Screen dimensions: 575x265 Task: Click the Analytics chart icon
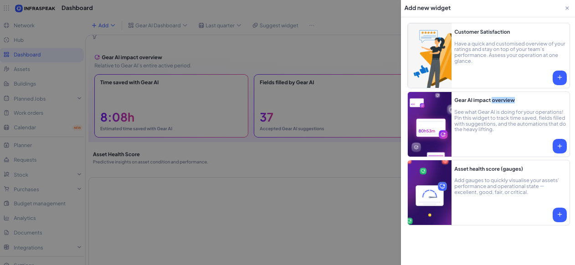point(6,218)
